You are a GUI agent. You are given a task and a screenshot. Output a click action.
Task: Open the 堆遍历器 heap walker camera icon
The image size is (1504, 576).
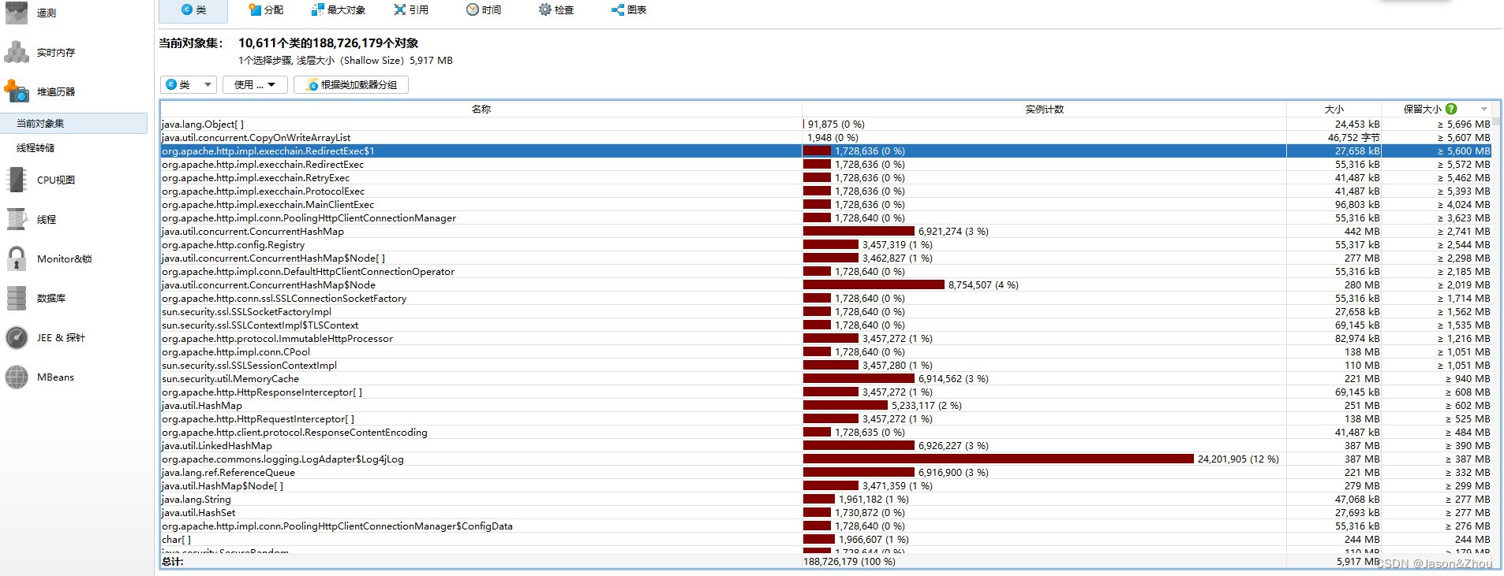point(17,91)
